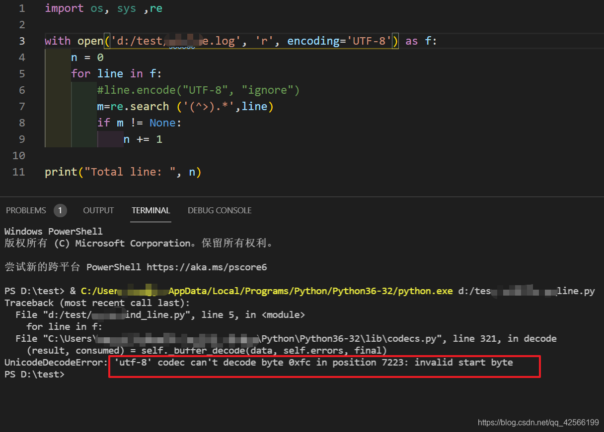Place cursor in the 'with open(' line

[240, 41]
